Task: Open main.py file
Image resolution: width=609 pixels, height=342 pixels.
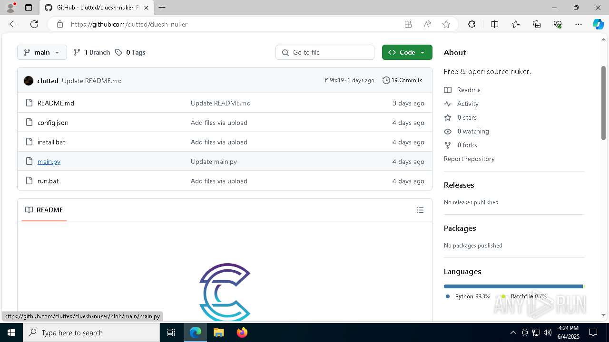Action: coord(49,161)
